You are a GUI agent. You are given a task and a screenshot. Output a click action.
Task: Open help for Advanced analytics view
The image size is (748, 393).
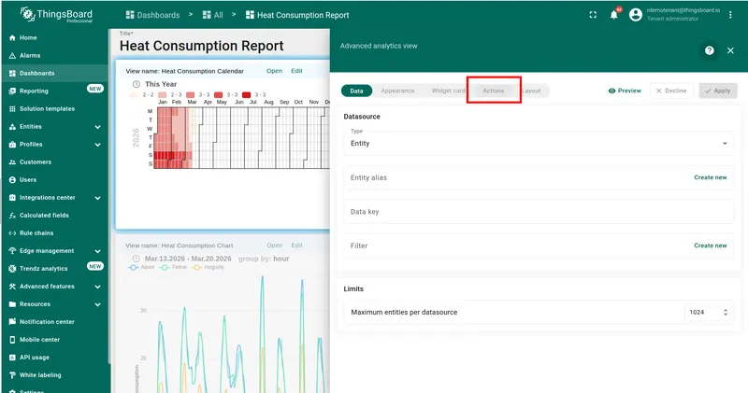click(710, 50)
